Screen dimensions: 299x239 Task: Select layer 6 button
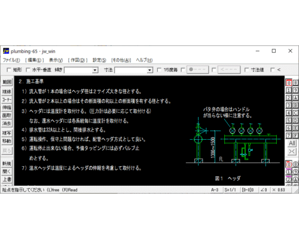289,128
